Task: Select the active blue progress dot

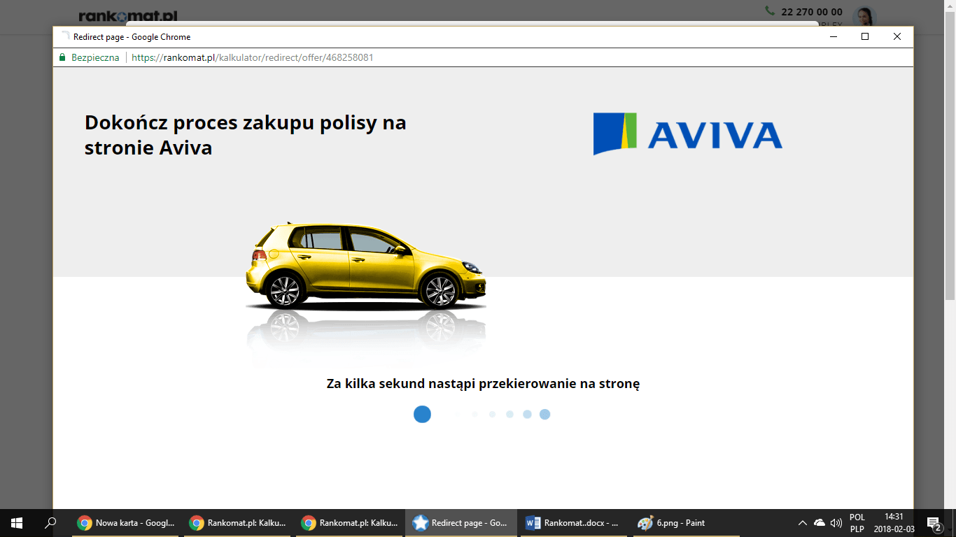Action: pyautogui.click(x=423, y=414)
